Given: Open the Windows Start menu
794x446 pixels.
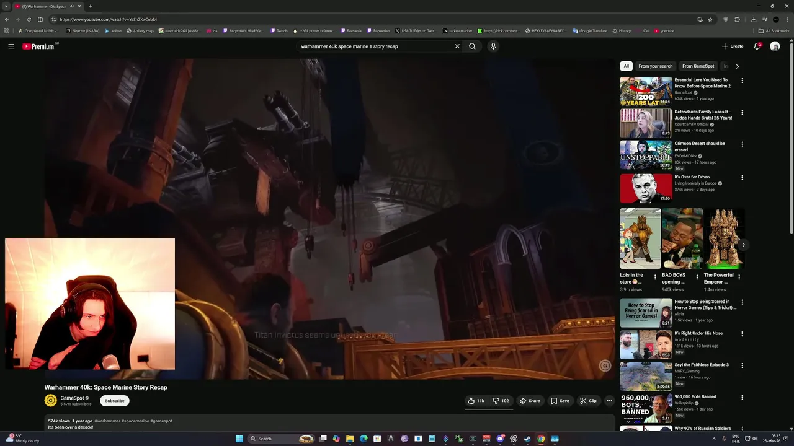Looking at the screenshot, I should tap(239, 439).
